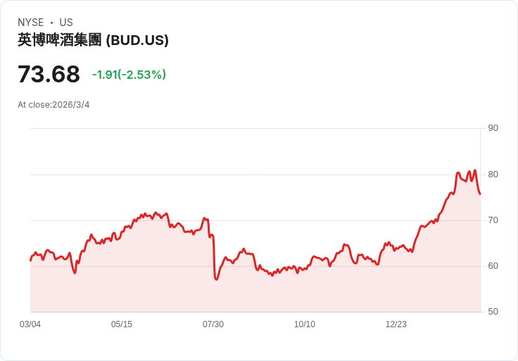This screenshot has width=518, height=361.
Task: Click the US market label
Action: pyautogui.click(x=66, y=23)
